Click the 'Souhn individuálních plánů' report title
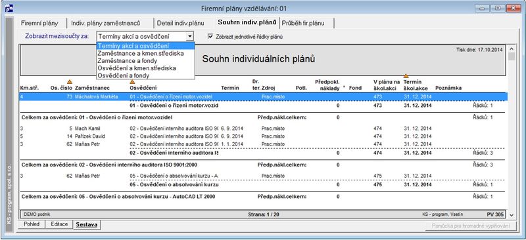The width and height of the screenshot is (526, 240). (x=258, y=59)
